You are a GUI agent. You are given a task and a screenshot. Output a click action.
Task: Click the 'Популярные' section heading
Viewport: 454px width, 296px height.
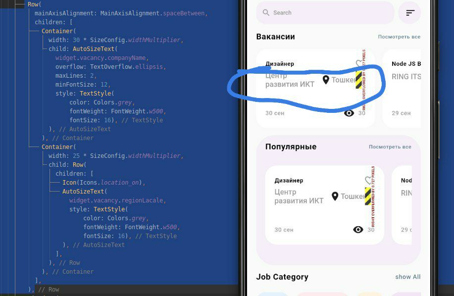291,147
